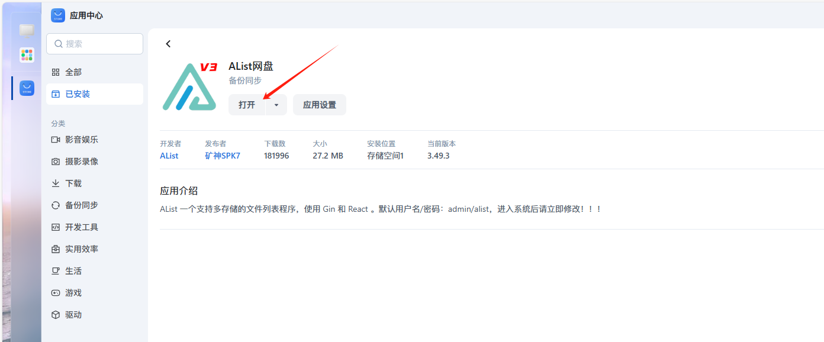Screen dimensions: 824x342
Task: Click the AList description paragraph text
Action: tap(381, 209)
